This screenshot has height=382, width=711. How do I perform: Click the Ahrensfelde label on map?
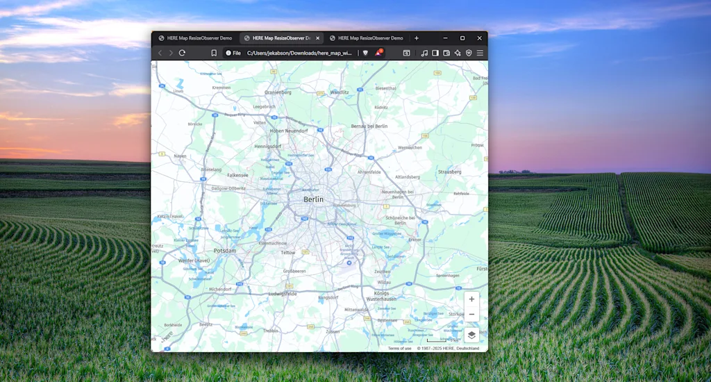click(369, 172)
